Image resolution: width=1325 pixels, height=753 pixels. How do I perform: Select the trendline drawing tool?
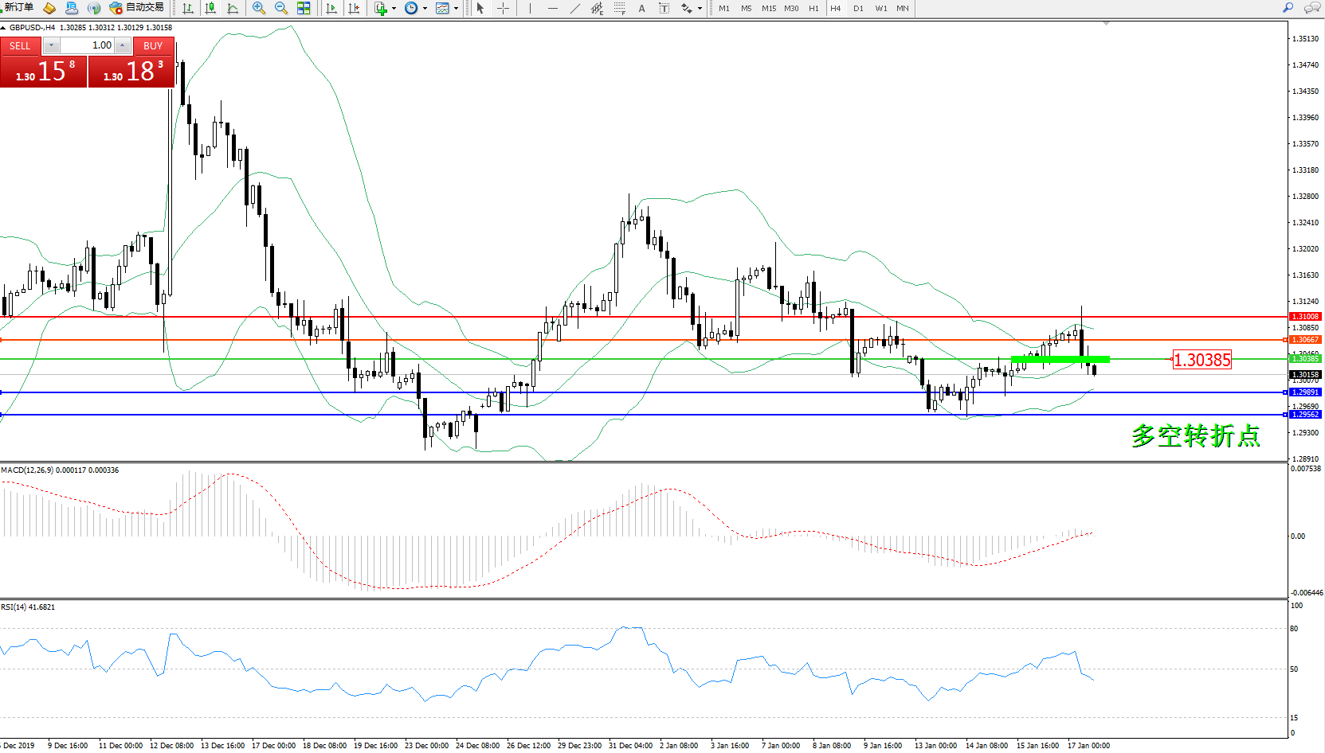[574, 8]
